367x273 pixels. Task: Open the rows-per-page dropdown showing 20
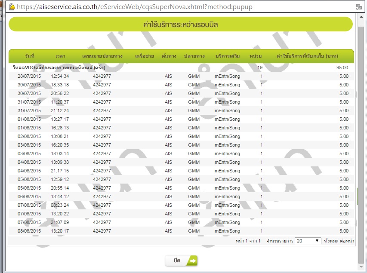tap(308, 241)
